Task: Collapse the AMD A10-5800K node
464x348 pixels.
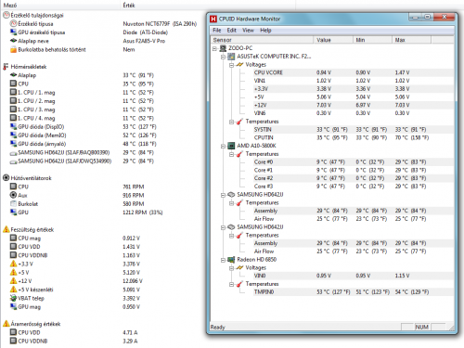Action: (223, 146)
